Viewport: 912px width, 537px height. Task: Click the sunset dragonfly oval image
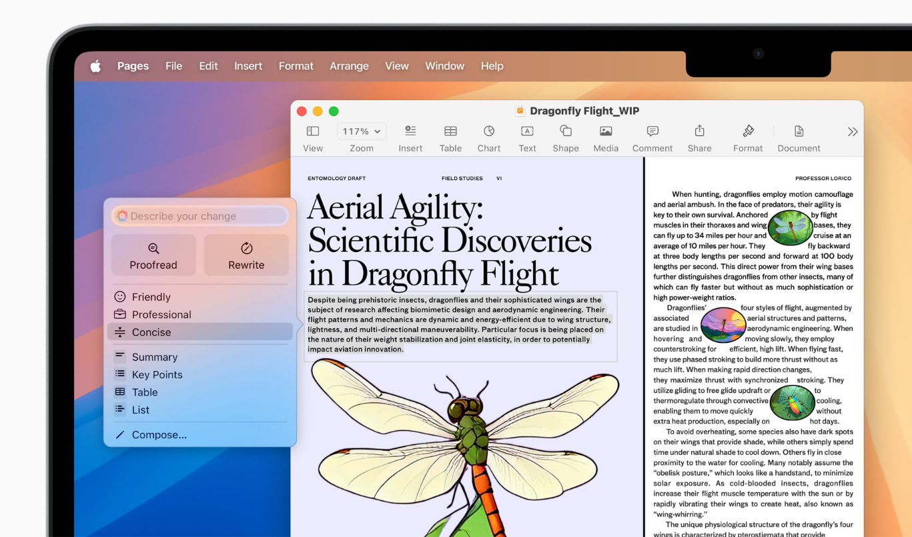tap(724, 325)
